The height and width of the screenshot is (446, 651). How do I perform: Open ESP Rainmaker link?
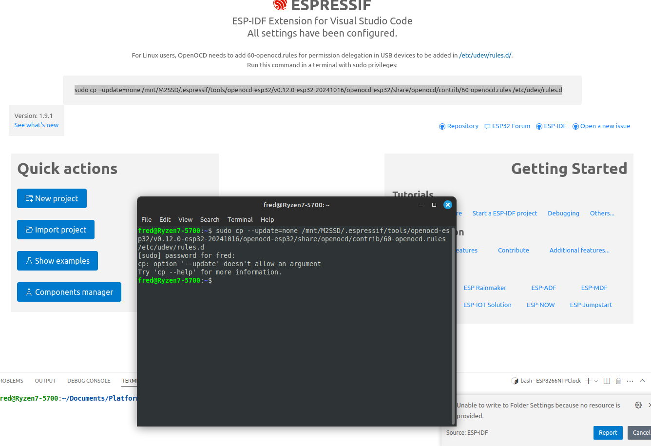click(485, 288)
